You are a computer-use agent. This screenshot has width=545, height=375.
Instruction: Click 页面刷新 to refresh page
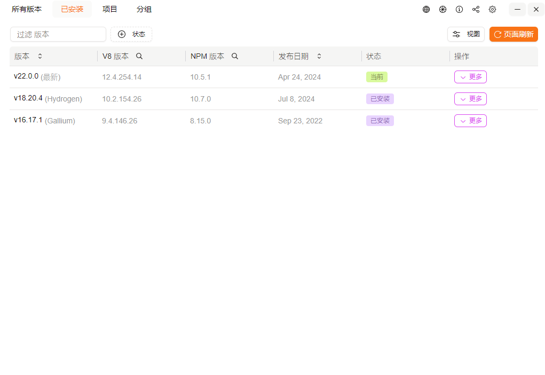(514, 34)
